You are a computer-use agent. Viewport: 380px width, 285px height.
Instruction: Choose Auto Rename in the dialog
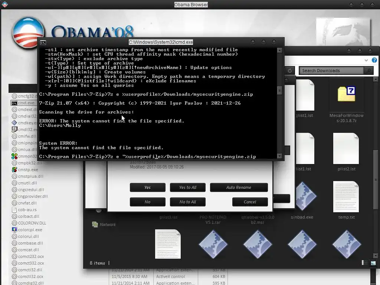pyautogui.click(x=239, y=187)
